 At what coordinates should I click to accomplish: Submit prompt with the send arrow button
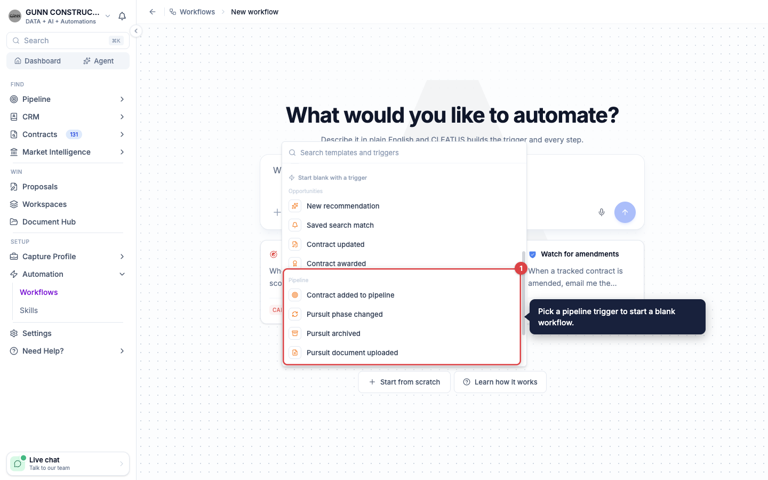(x=625, y=212)
